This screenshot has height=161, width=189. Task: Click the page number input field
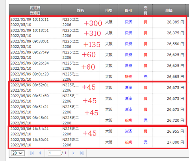(x=54, y=153)
